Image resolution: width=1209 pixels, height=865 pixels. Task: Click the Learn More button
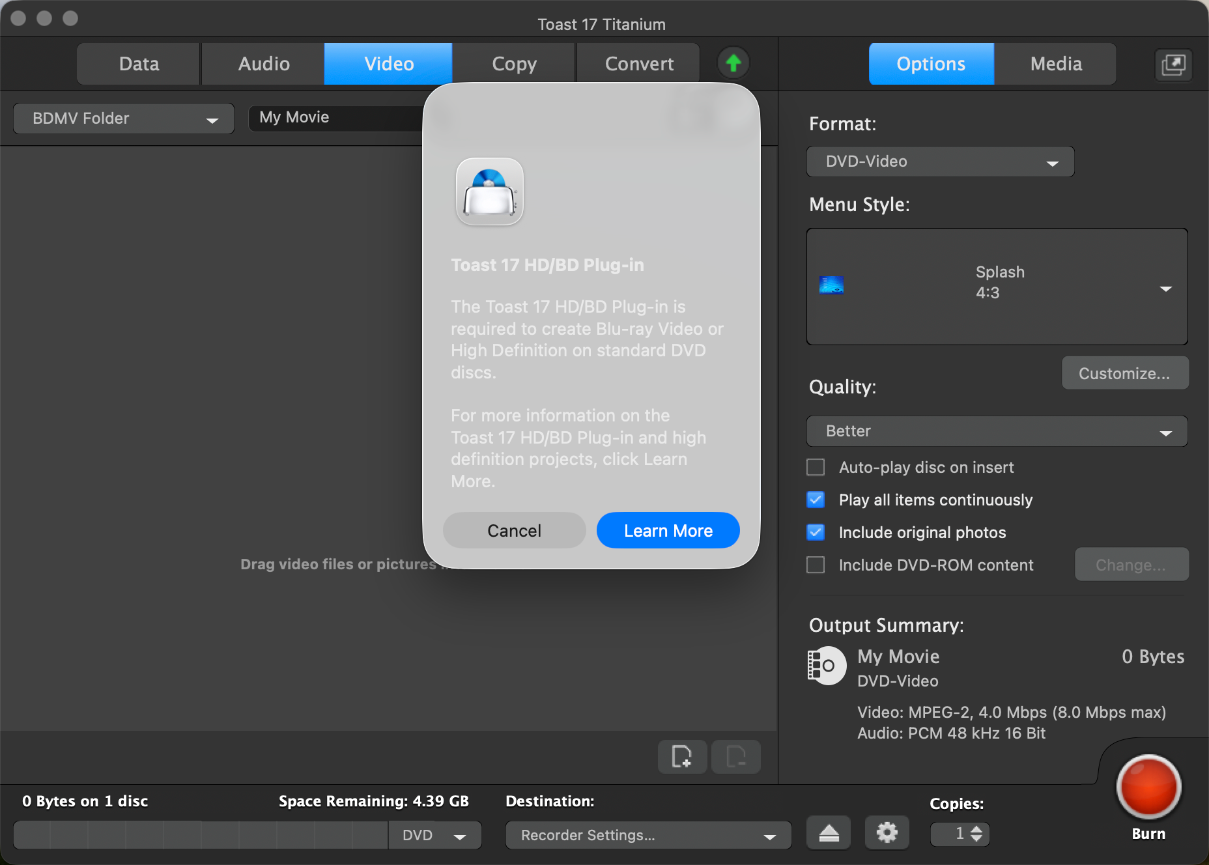(x=668, y=531)
